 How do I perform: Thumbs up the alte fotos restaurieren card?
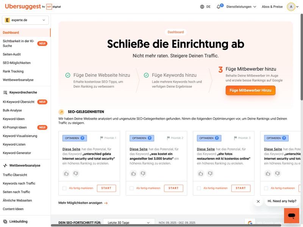click(201, 174)
